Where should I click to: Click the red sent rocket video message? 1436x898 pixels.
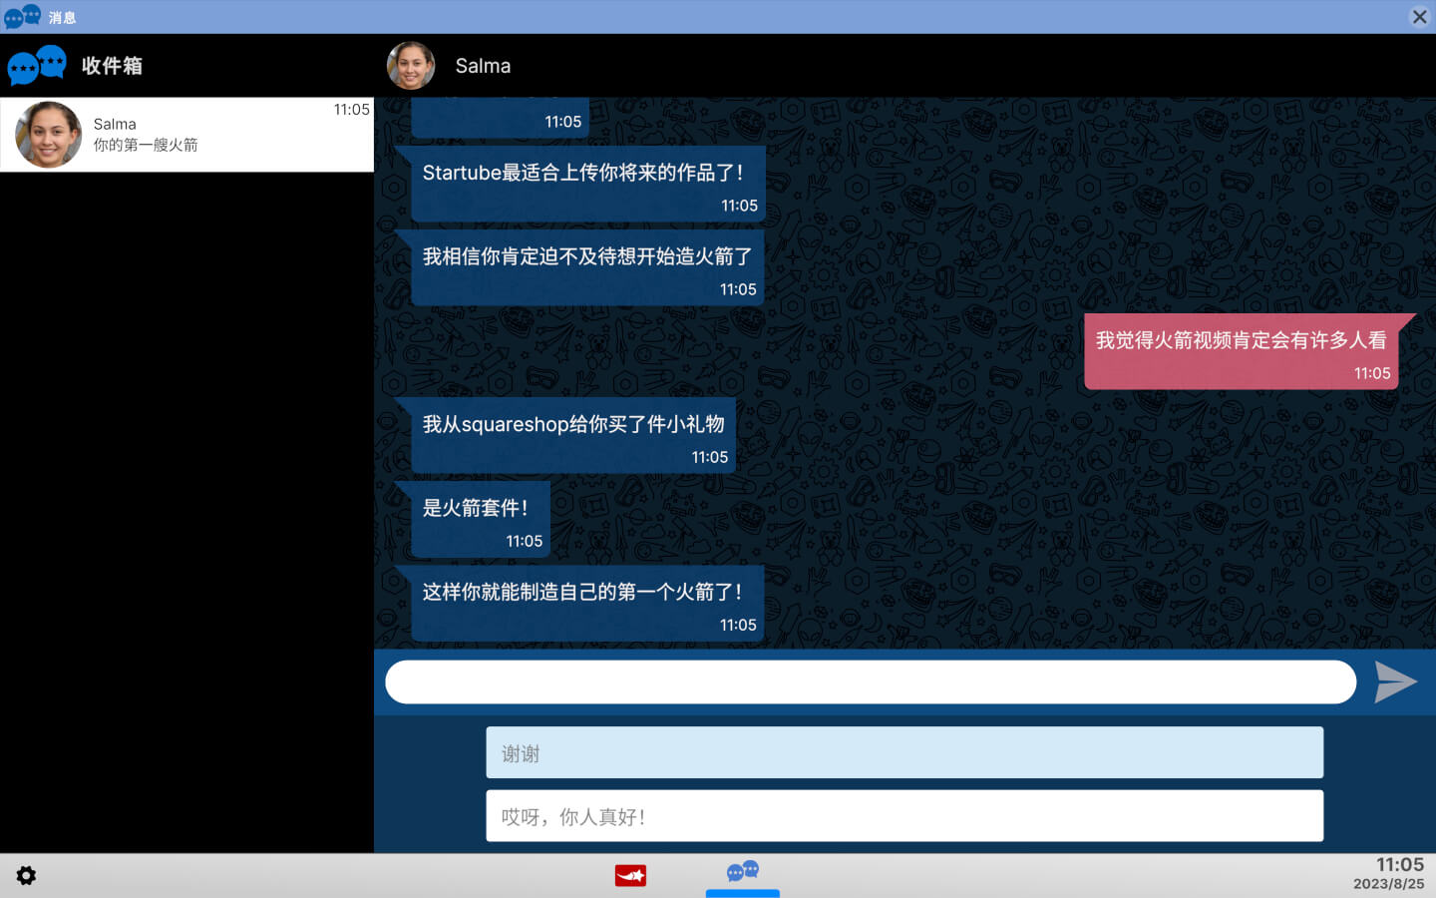pyautogui.click(x=1241, y=352)
